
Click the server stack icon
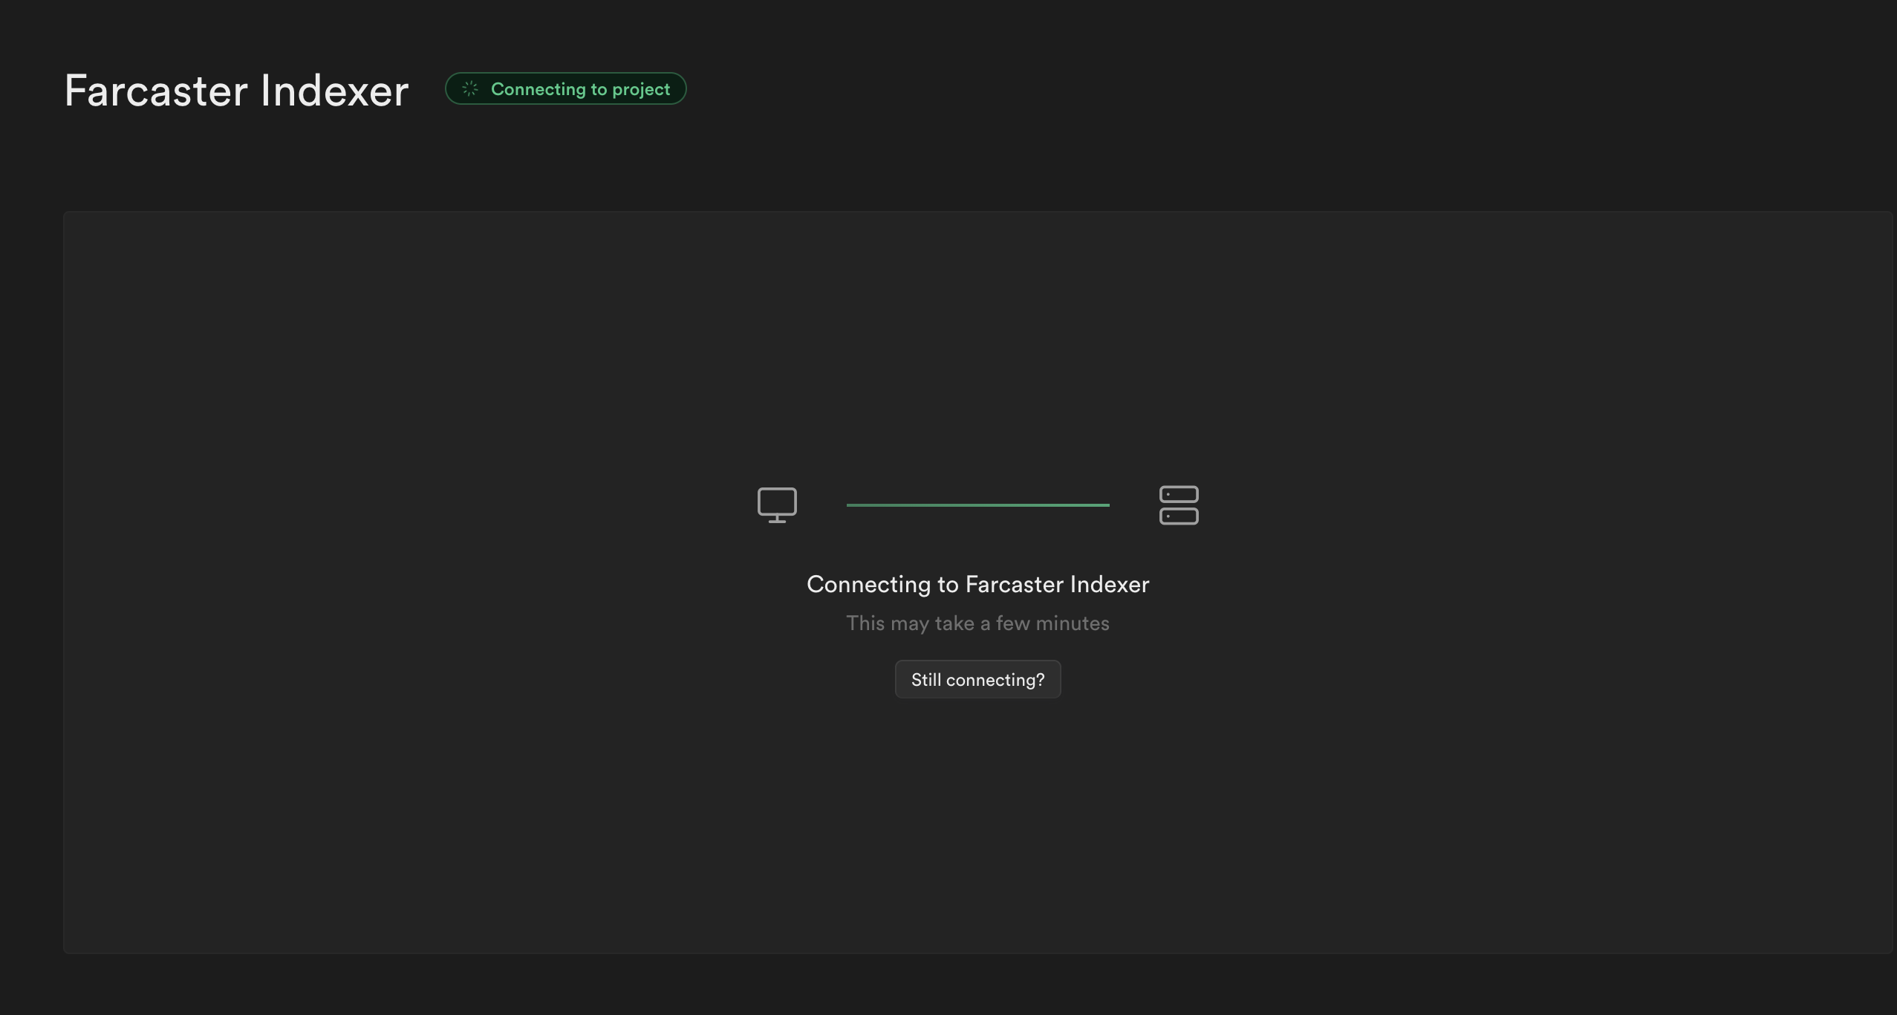(x=1179, y=505)
